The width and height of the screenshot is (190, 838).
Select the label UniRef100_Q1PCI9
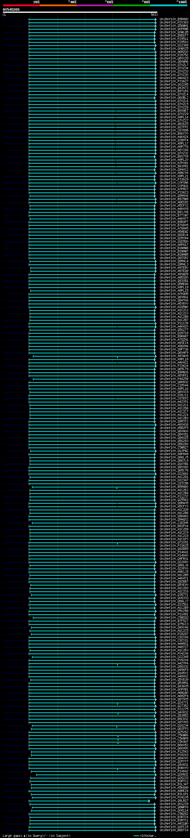tap(174, 827)
